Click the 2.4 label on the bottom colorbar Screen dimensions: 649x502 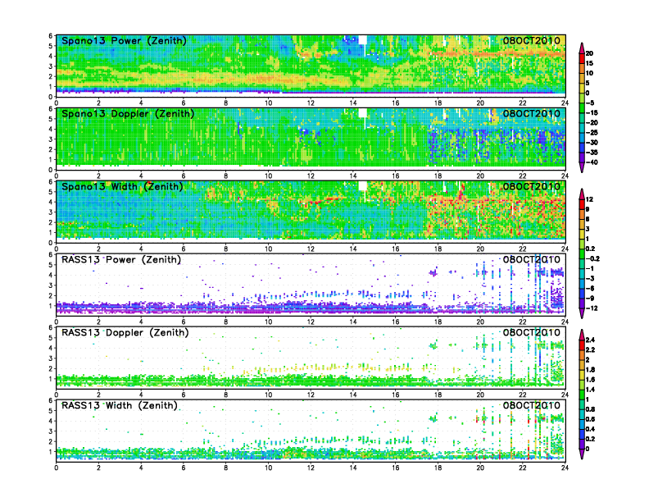pos(590,340)
